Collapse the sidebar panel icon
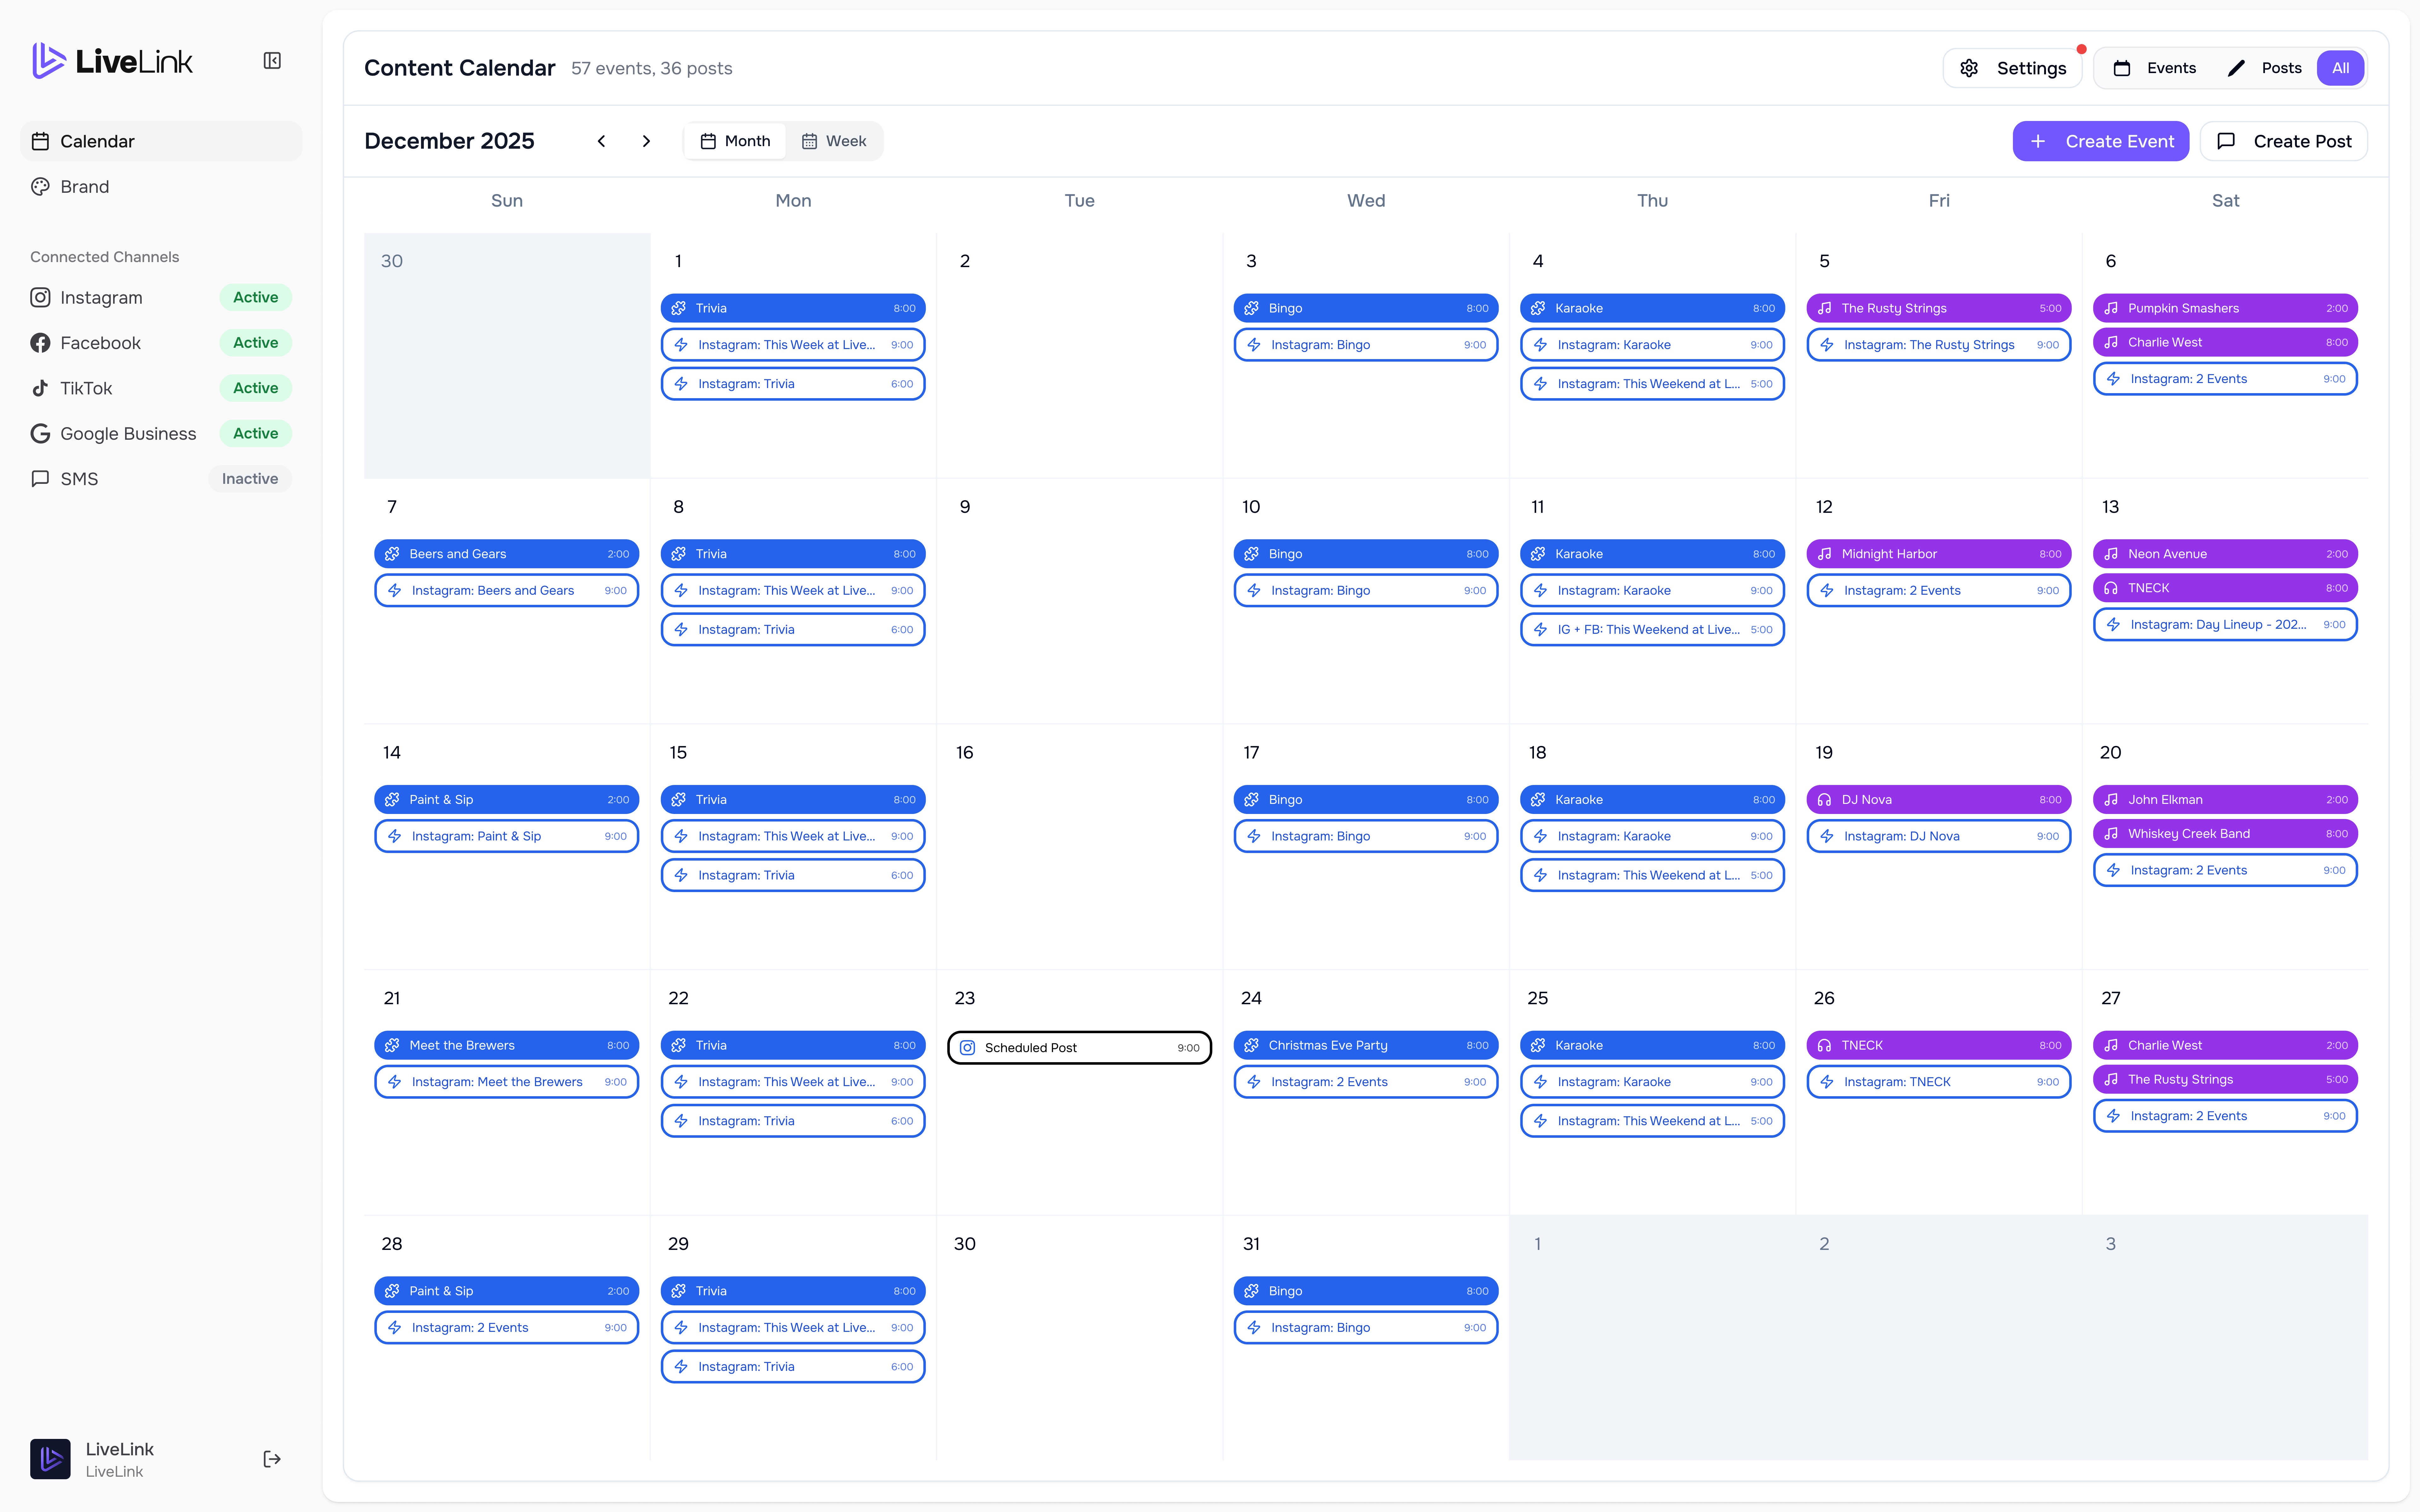This screenshot has width=2420, height=1512. tap(272, 61)
